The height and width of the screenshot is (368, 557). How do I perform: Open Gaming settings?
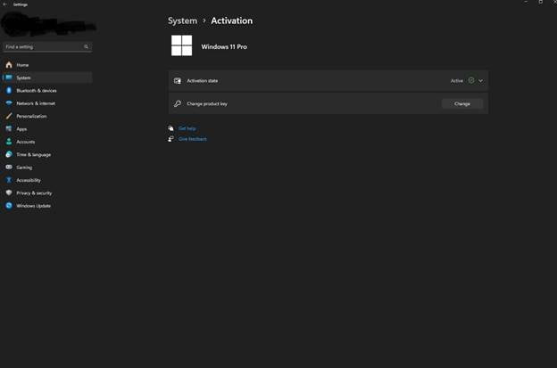[x=47, y=168]
